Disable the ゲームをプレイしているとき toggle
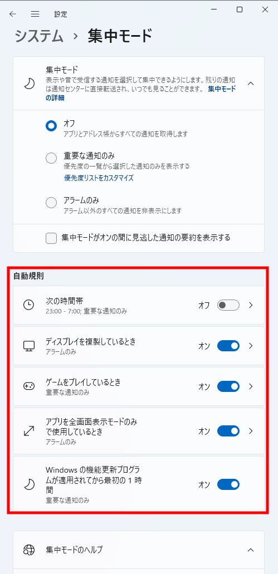 click(228, 386)
